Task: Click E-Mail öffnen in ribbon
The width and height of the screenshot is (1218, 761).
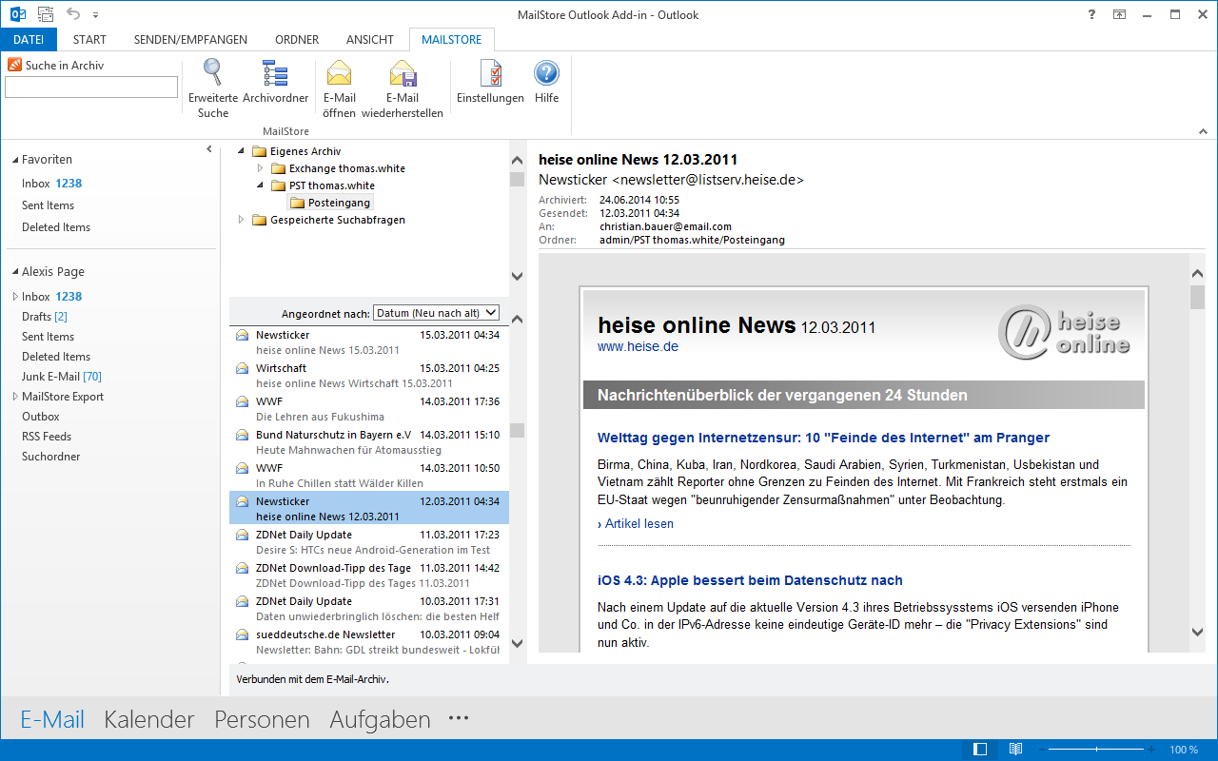Action: [339, 88]
